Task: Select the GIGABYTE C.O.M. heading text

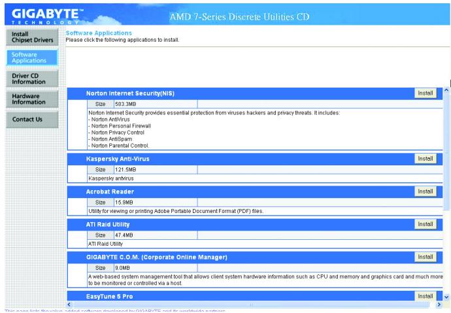Action: tap(157, 257)
